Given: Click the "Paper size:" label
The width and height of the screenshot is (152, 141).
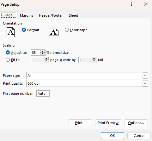Looking at the screenshot, I should pyautogui.click(x=11, y=76).
